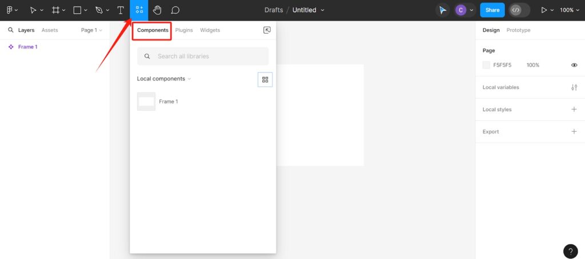Open the 100% zoom dropdown
Viewport: 585px width, 259px height.
(570, 10)
